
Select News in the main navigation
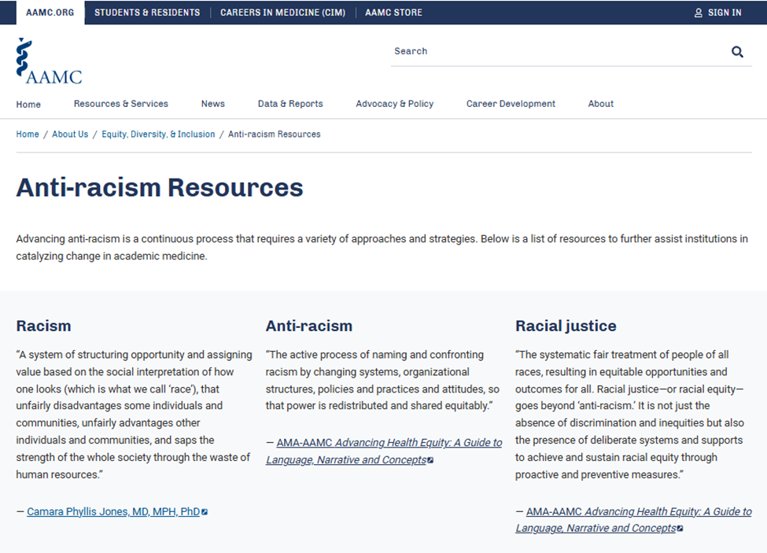(x=212, y=104)
